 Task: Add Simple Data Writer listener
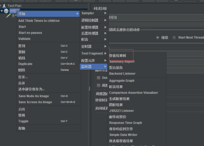tap(137, 135)
